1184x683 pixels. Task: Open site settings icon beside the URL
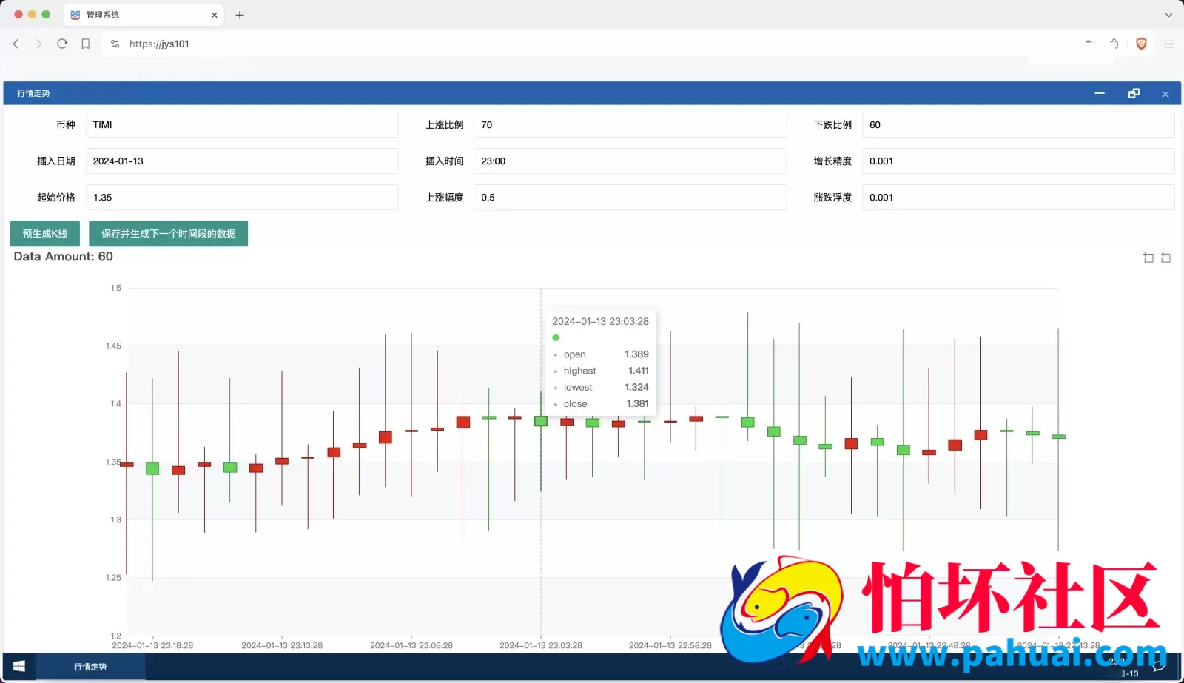click(x=115, y=44)
